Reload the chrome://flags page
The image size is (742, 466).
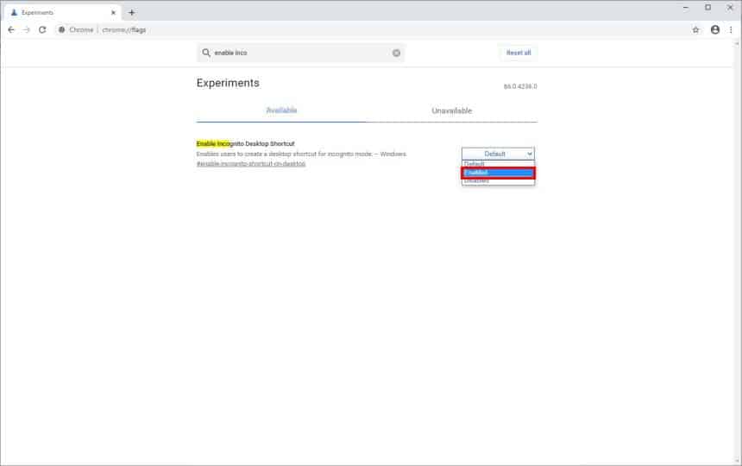42,30
